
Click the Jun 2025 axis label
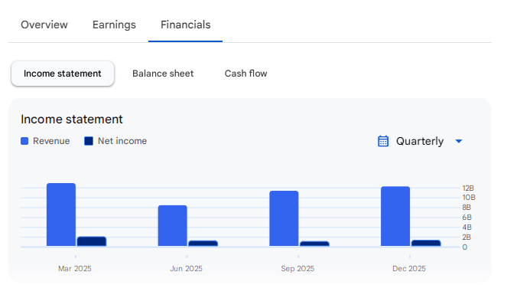pyautogui.click(x=187, y=268)
